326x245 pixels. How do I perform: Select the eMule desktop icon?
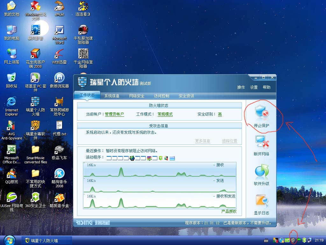[x=59, y=9]
